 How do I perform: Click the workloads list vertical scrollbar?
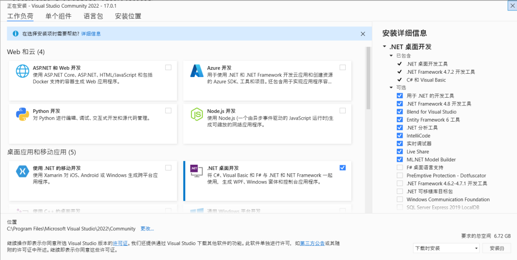pos(368,78)
